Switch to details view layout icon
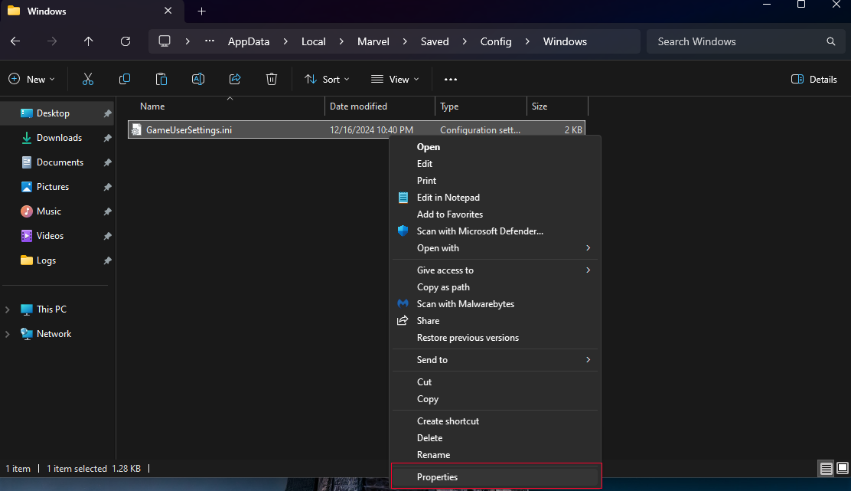The image size is (851, 491). pos(826,468)
